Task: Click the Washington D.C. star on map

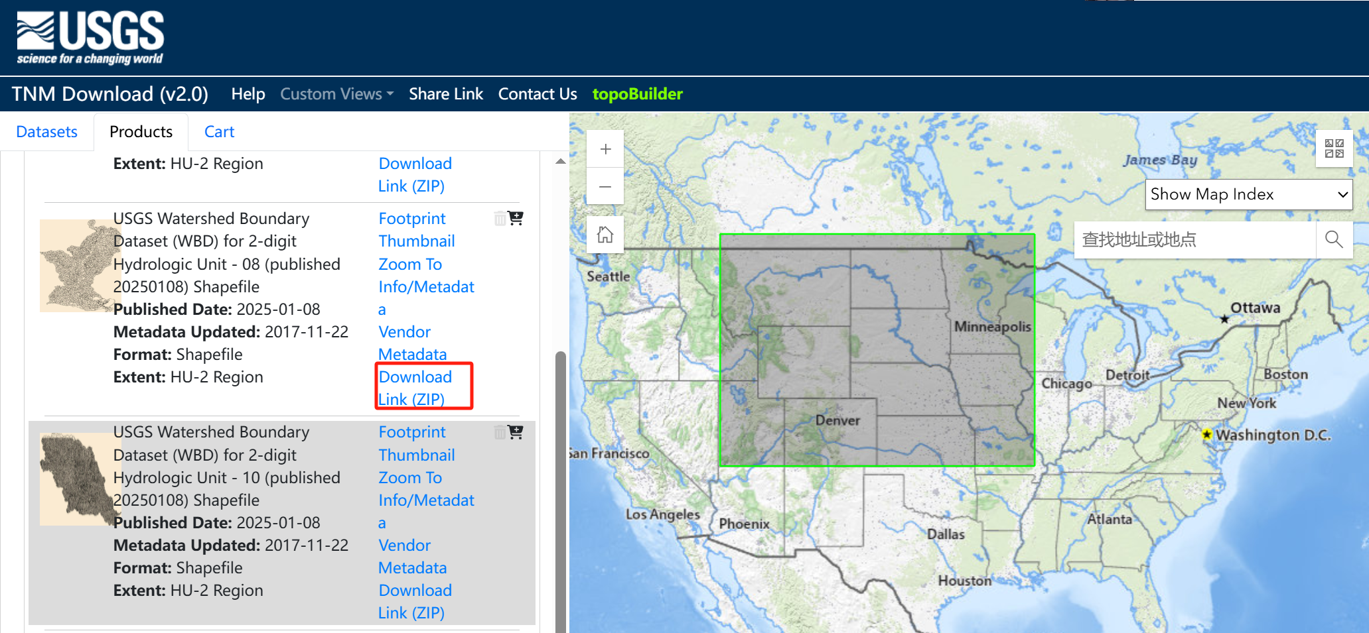Action: pyautogui.click(x=1207, y=435)
